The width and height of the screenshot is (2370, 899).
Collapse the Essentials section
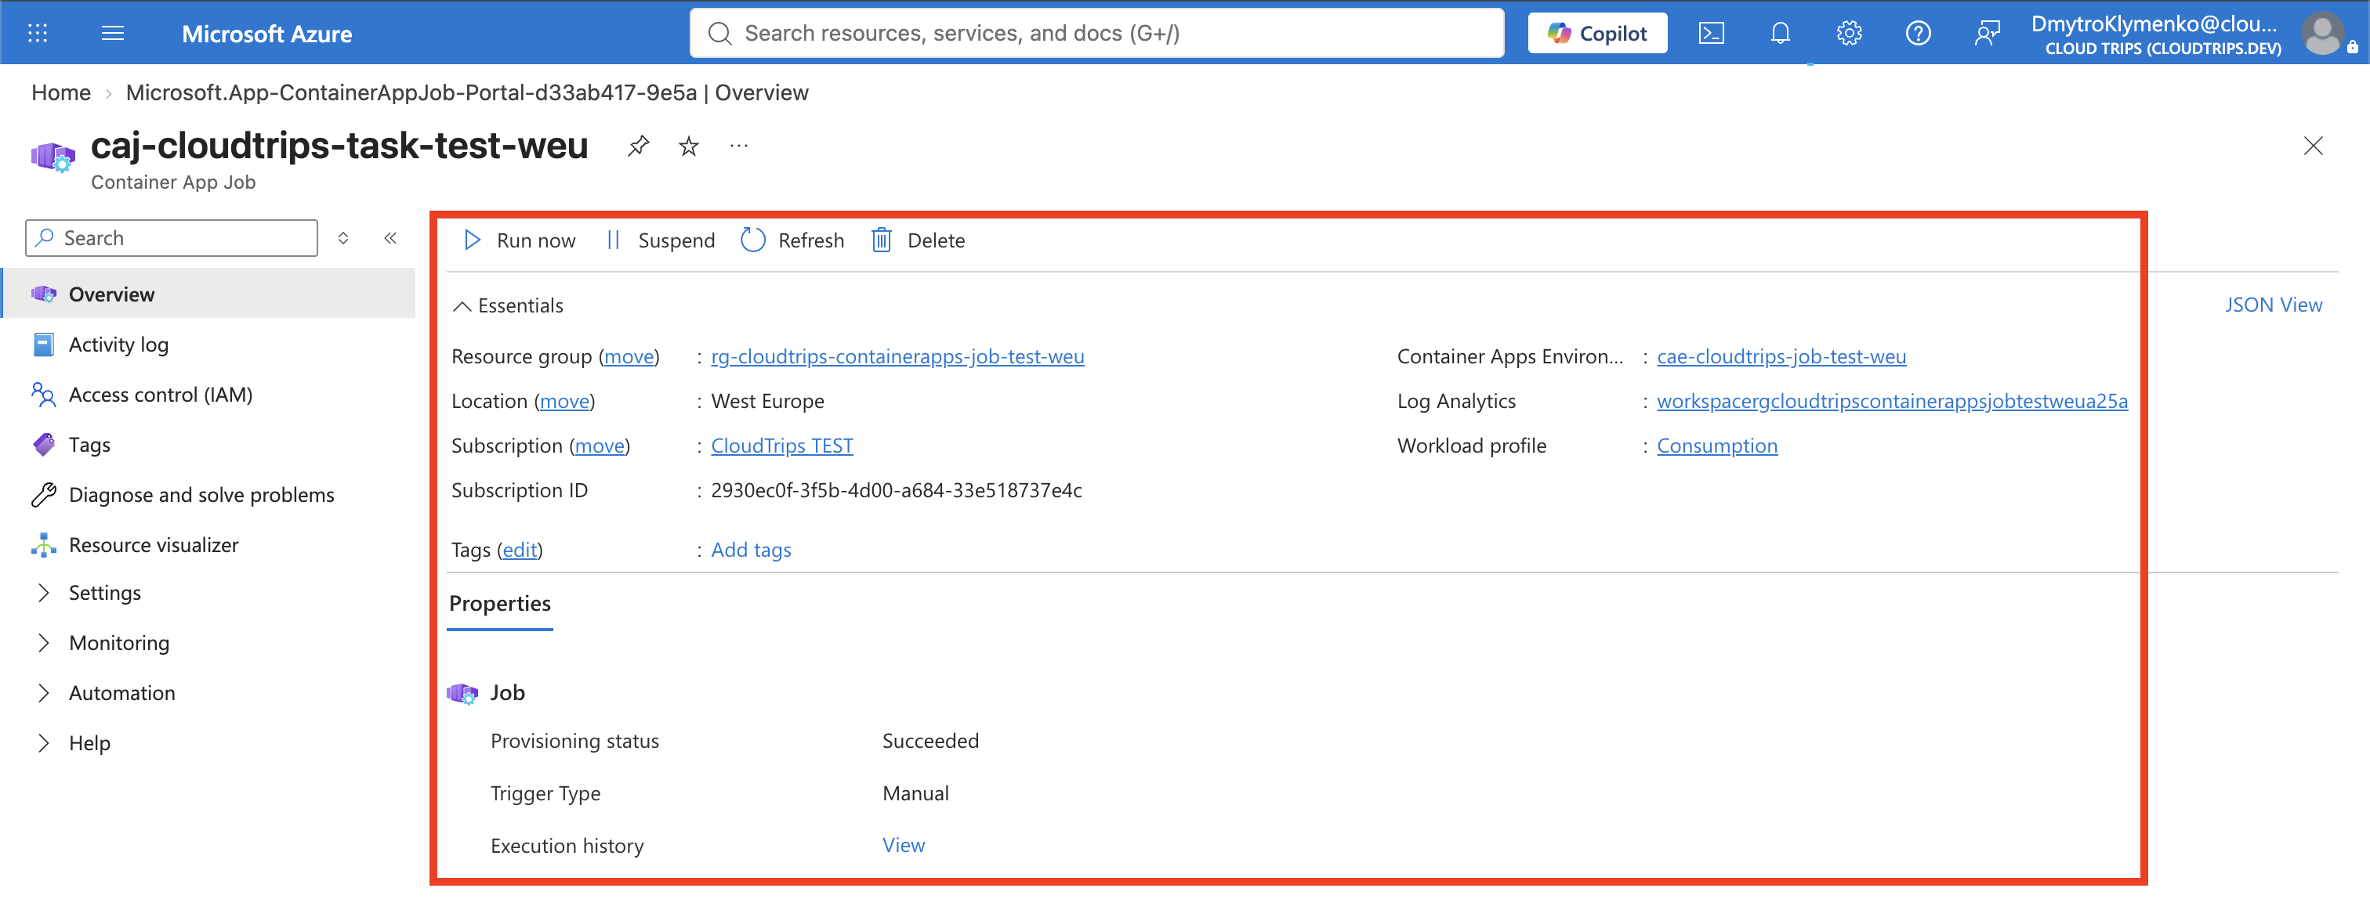[x=508, y=305]
